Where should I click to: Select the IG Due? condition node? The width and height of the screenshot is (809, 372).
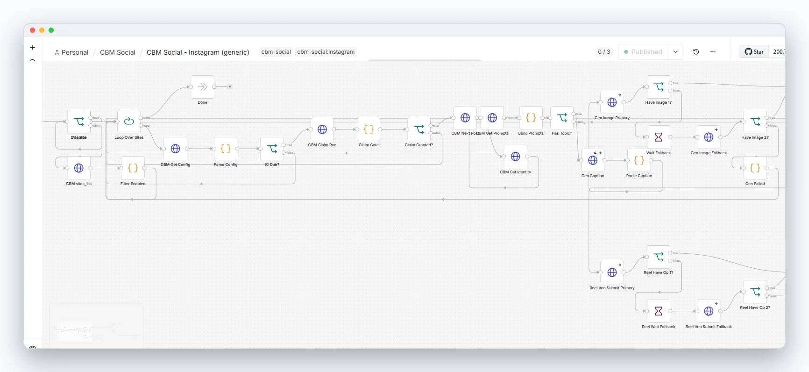(x=272, y=149)
